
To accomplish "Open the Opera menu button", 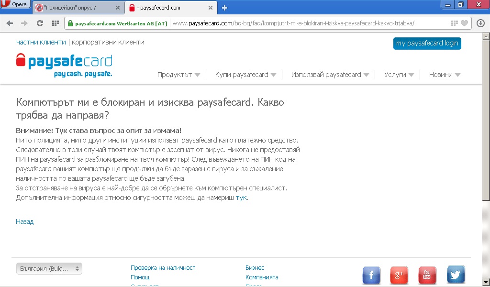I will (x=15, y=4).
